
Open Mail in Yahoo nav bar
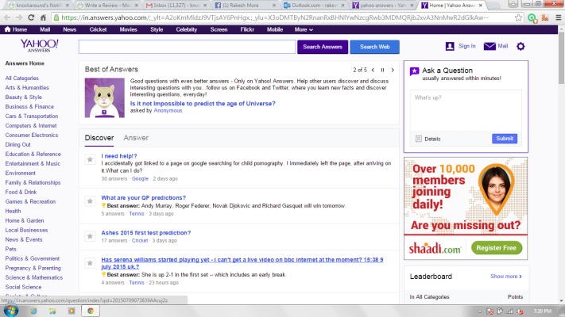(45, 29)
